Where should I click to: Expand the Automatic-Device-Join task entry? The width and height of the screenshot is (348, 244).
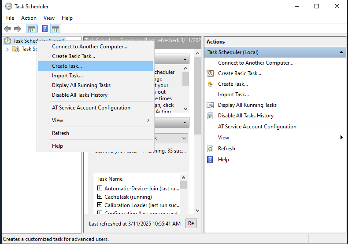coord(100,189)
